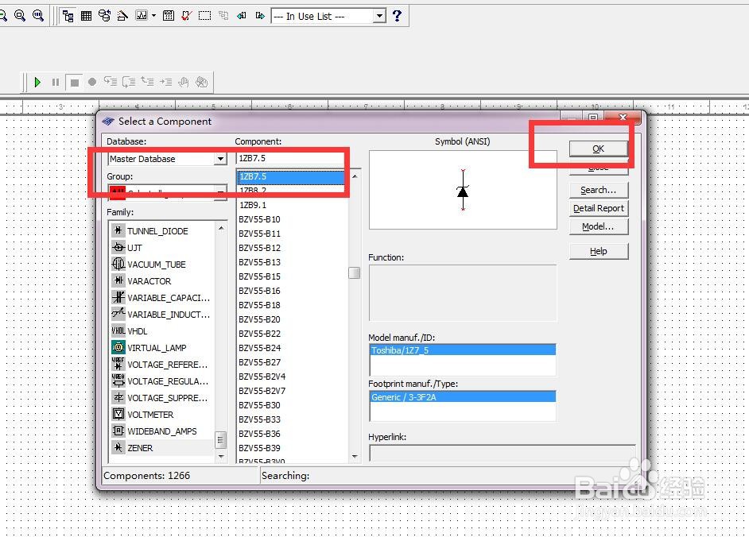This screenshot has height=537, width=749.
Task: Select component BZV55-B2V7
Action: pos(292,391)
